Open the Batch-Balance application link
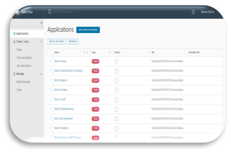The height and width of the screenshot is (153, 231). (x=61, y=80)
